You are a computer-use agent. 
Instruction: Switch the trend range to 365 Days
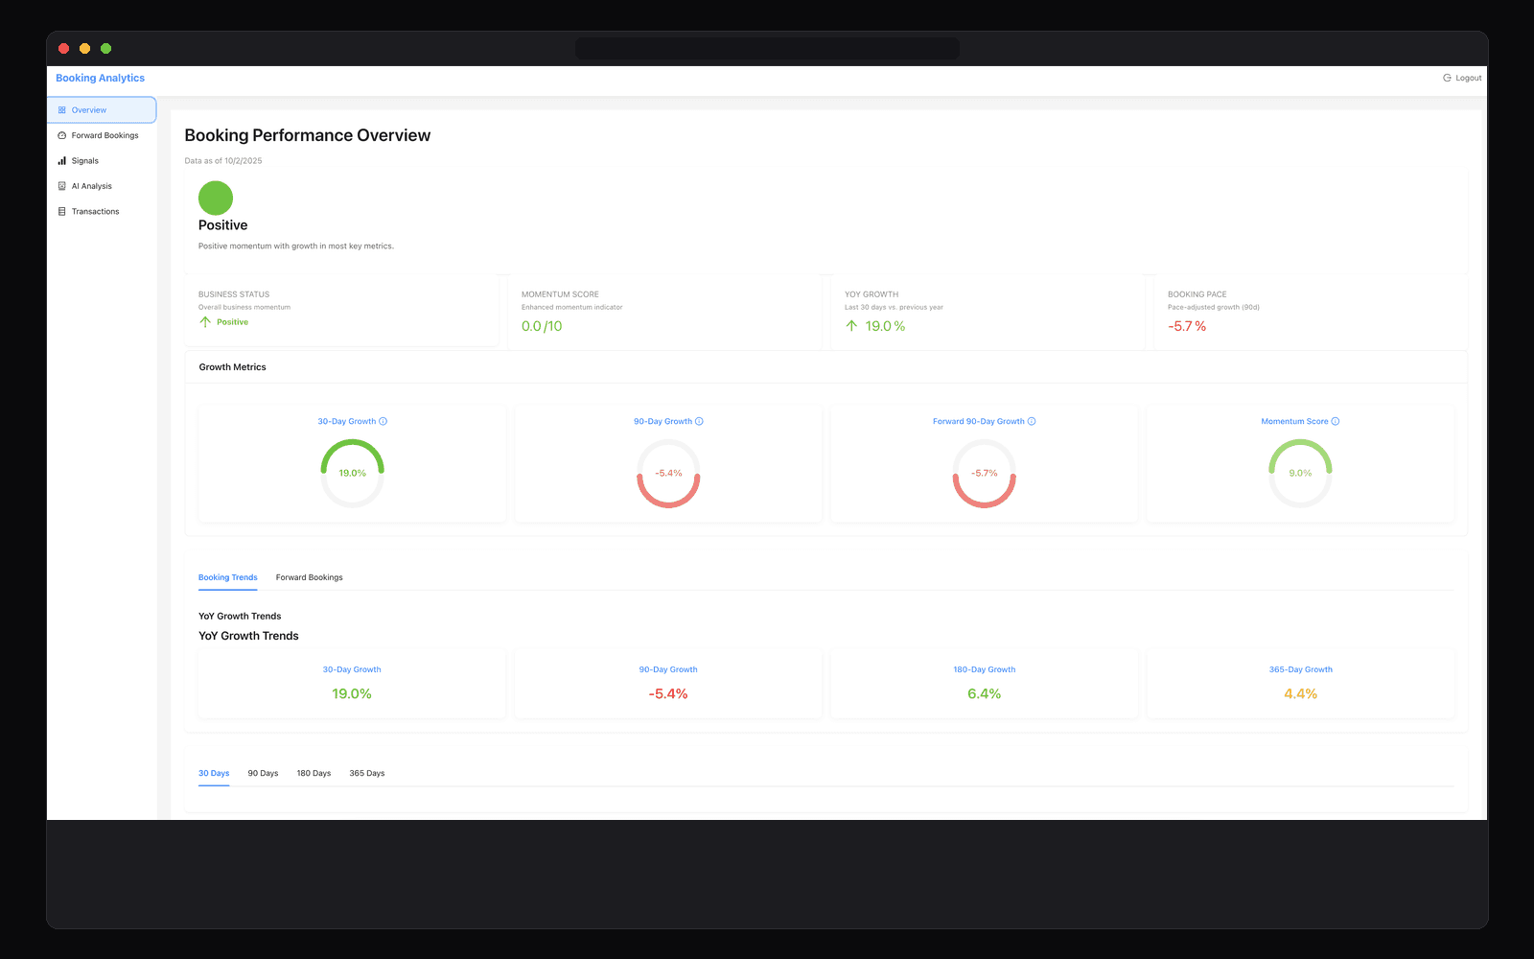click(x=366, y=773)
